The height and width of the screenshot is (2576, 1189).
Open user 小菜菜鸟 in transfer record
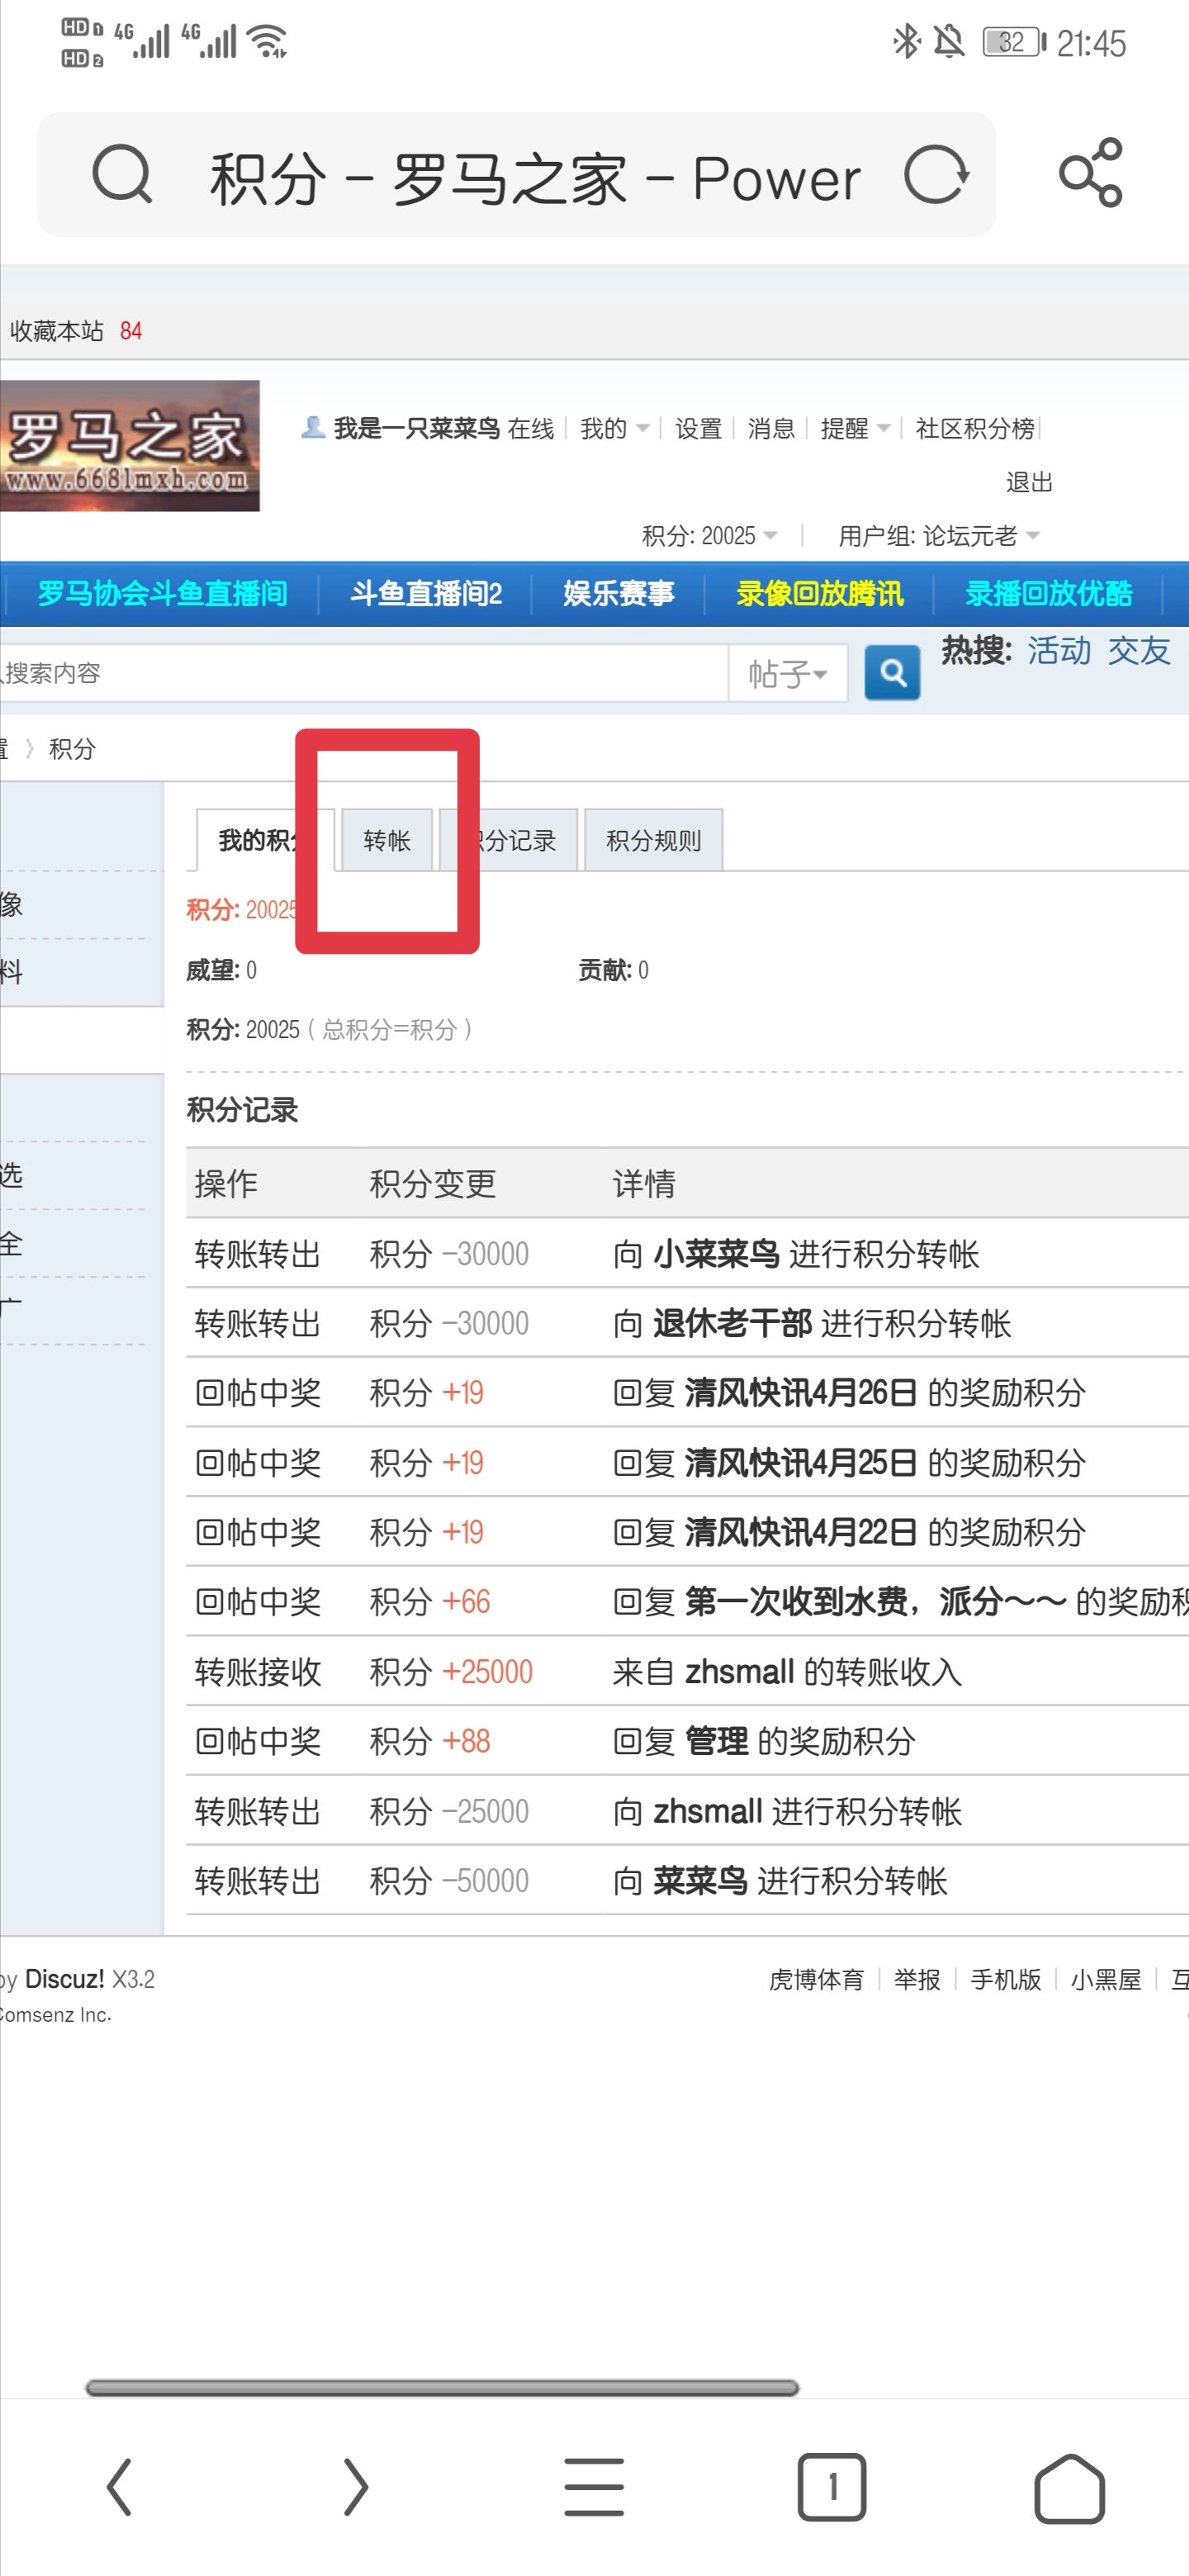click(x=716, y=1254)
